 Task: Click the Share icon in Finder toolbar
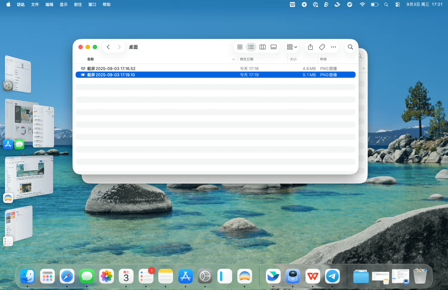(x=310, y=47)
